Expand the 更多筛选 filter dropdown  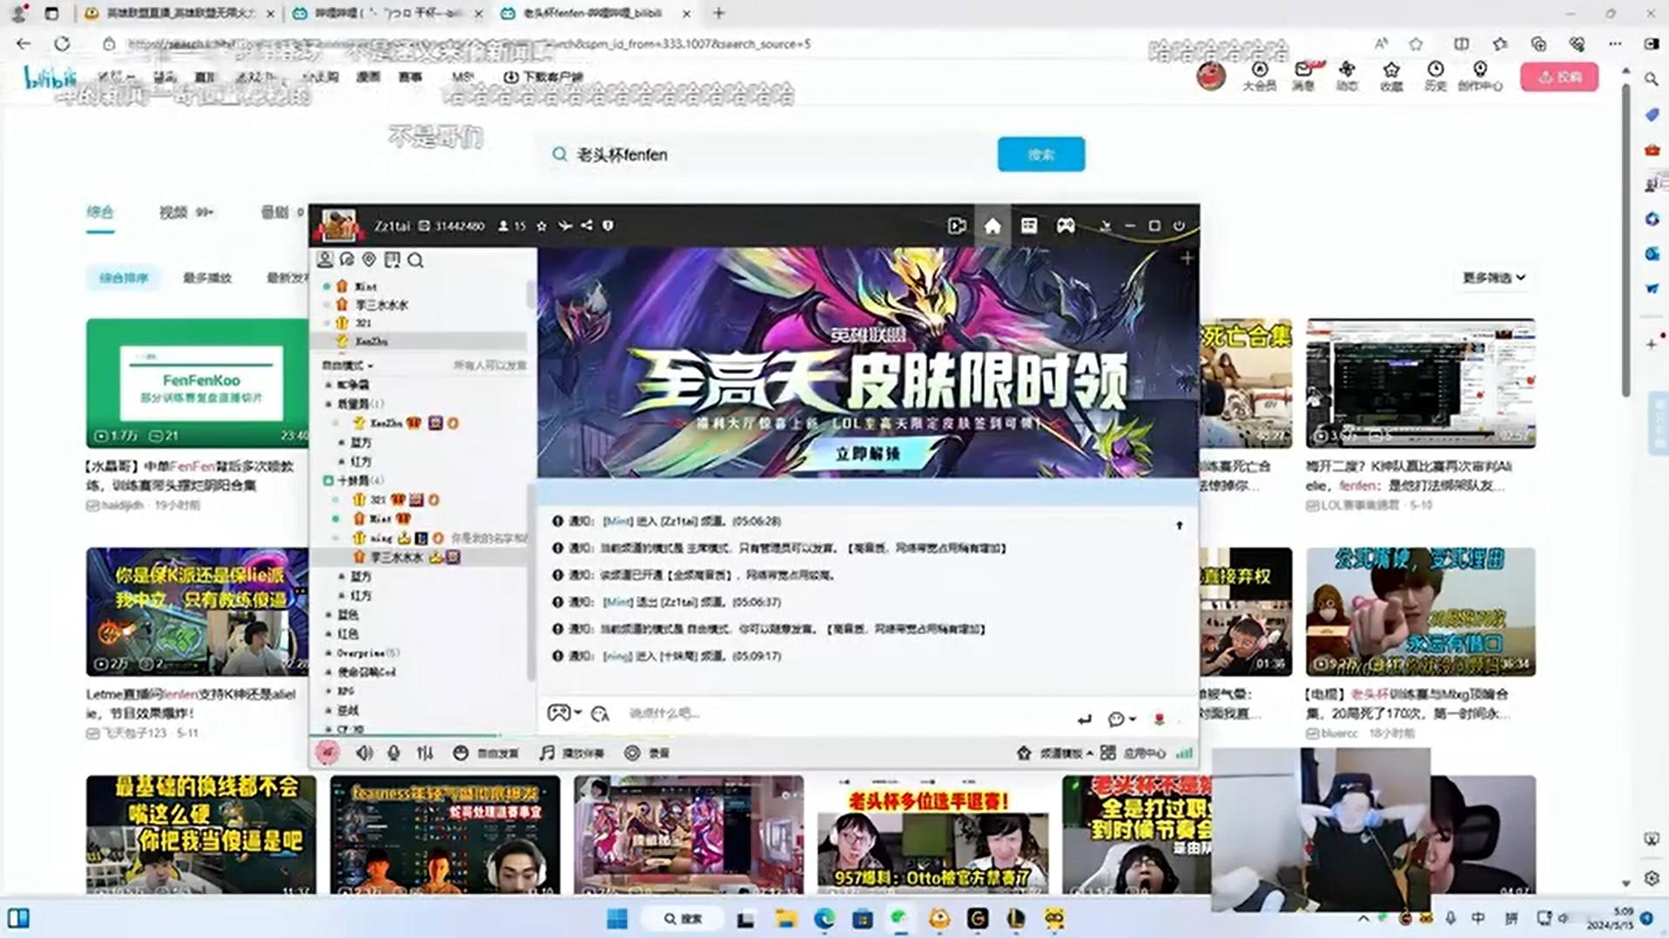click(x=1493, y=278)
